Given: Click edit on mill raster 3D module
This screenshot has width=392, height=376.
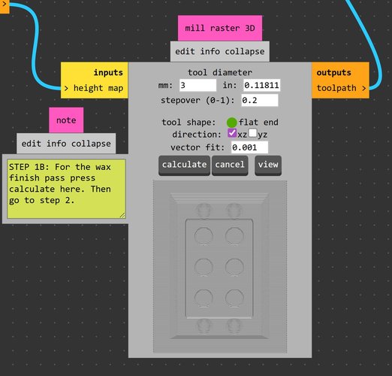Looking at the screenshot, I should (185, 52).
